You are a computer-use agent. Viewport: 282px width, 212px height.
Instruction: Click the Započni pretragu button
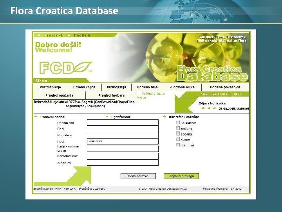click(181, 176)
